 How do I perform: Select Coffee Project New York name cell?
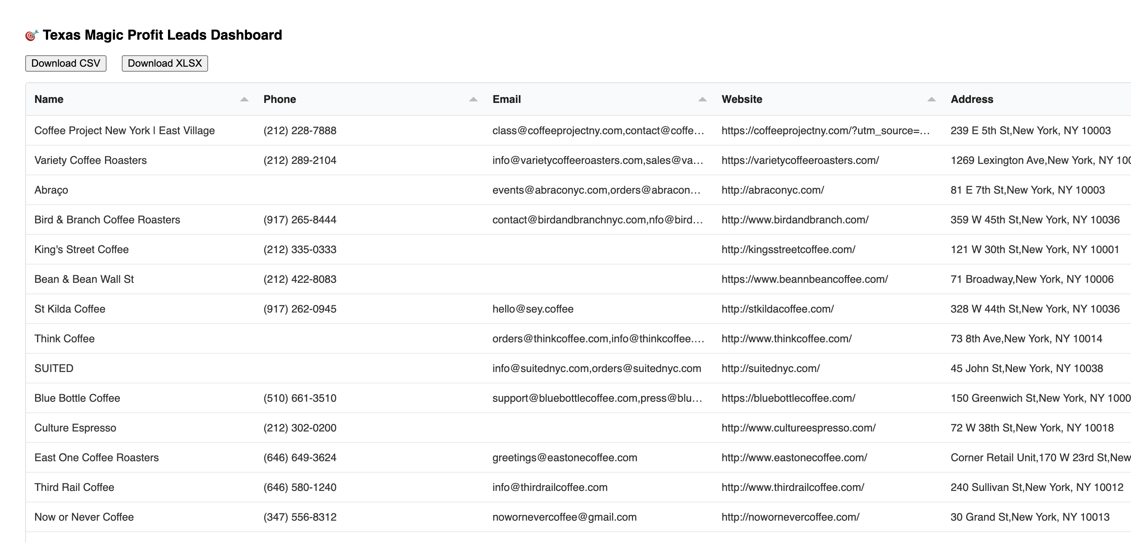[140, 131]
